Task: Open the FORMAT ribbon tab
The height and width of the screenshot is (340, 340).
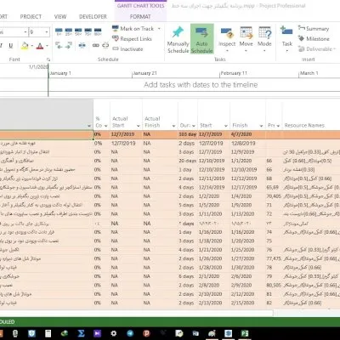Action: click(x=140, y=17)
